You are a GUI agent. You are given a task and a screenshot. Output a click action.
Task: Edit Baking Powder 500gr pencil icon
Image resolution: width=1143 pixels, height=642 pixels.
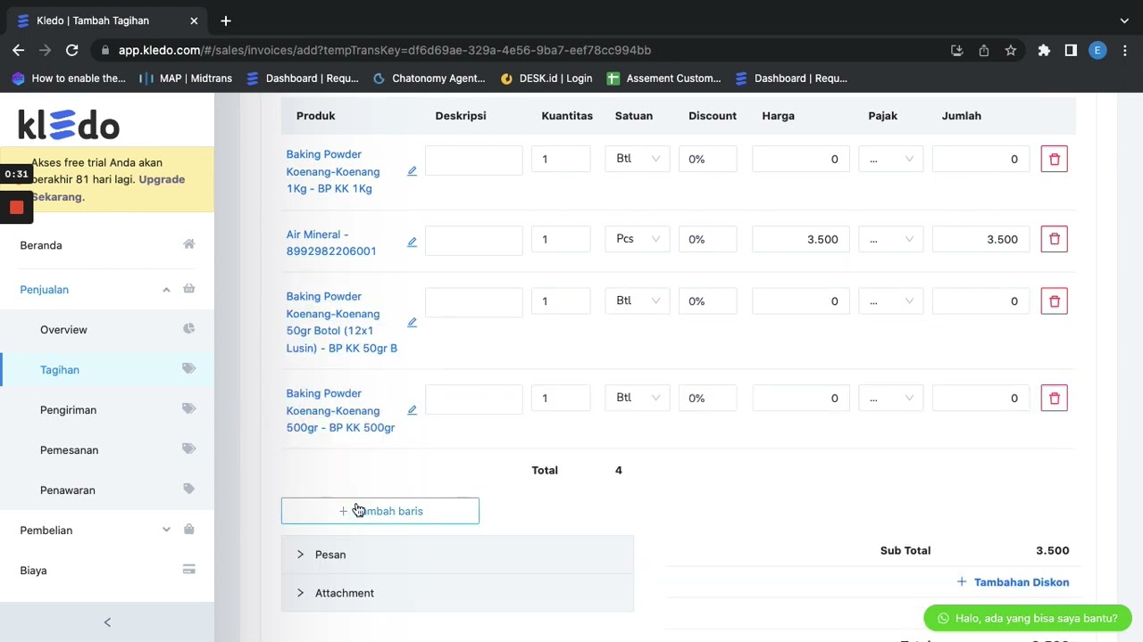click(x=412, y=410)
